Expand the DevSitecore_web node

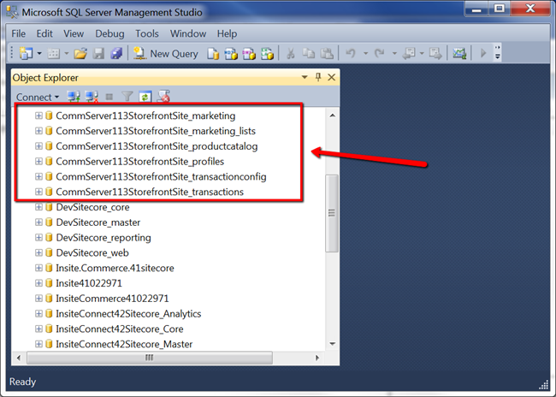pyautogui.click(x=38, y=252)
